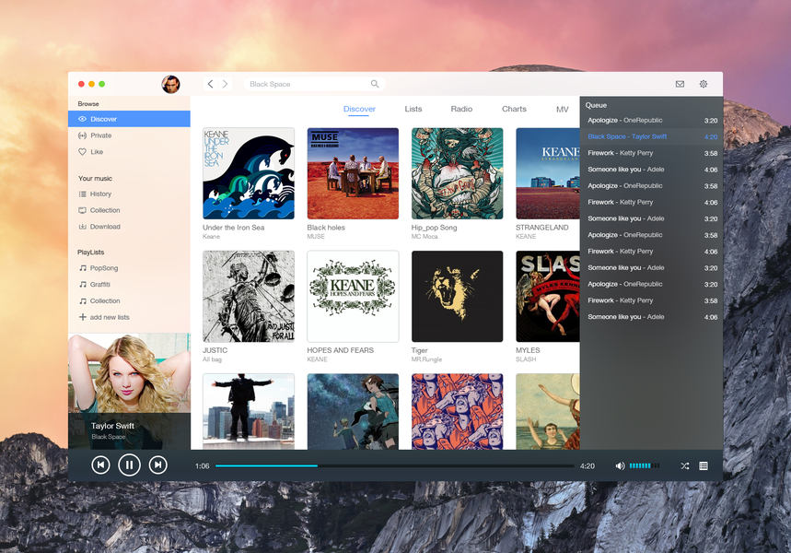Play first queue row Apologize - OneRepublic
791x553 pixels.
pyautogui.click(x=651, y=120)
